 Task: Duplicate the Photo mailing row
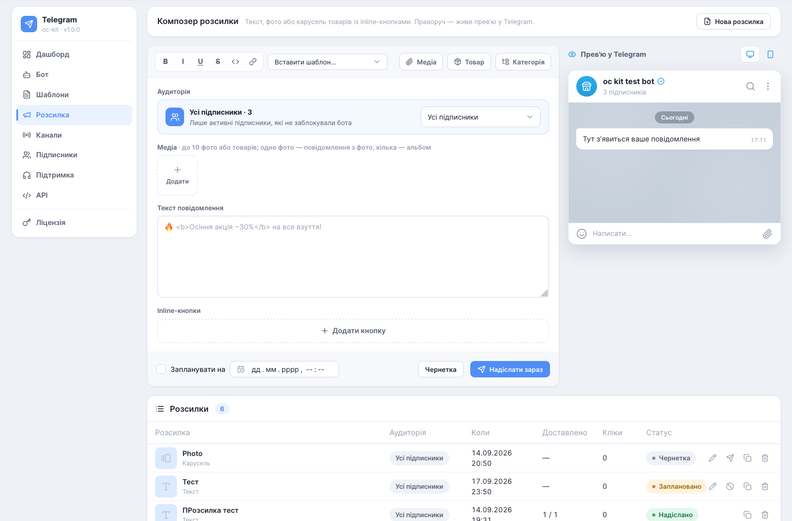click(748, 458)
